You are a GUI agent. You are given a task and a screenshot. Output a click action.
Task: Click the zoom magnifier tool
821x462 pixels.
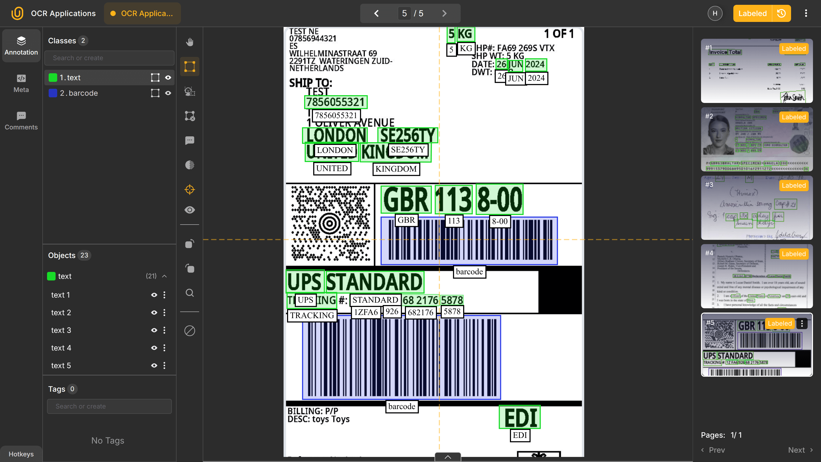[x=190, y=293]
